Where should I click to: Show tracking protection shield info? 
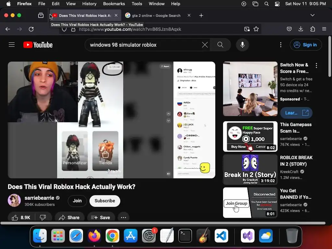click(64, 30)
